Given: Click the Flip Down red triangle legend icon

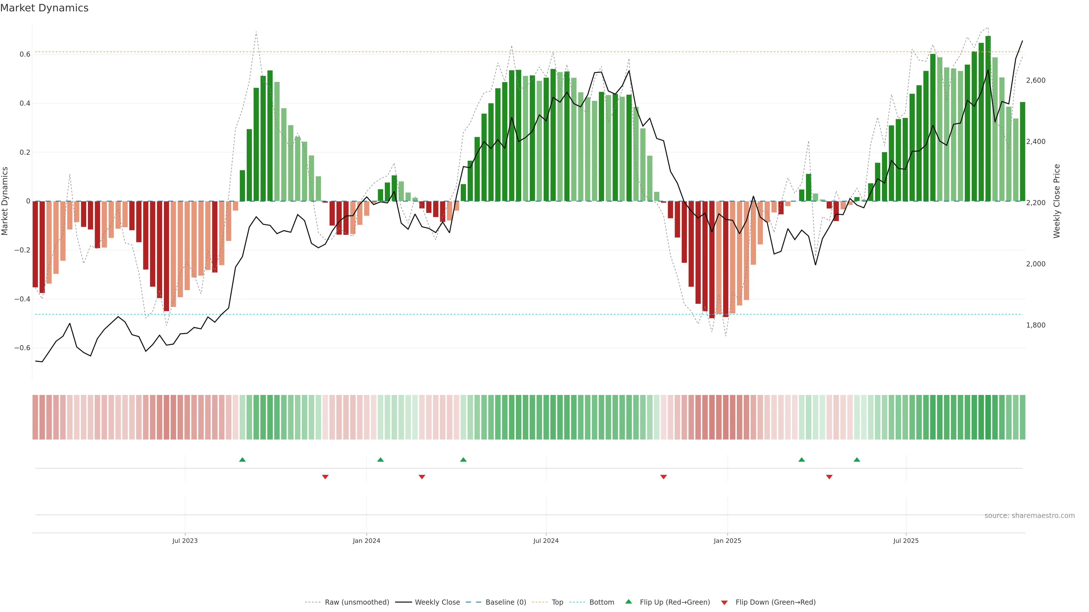Looking at the screenshot, I should (x=724, y=602).
